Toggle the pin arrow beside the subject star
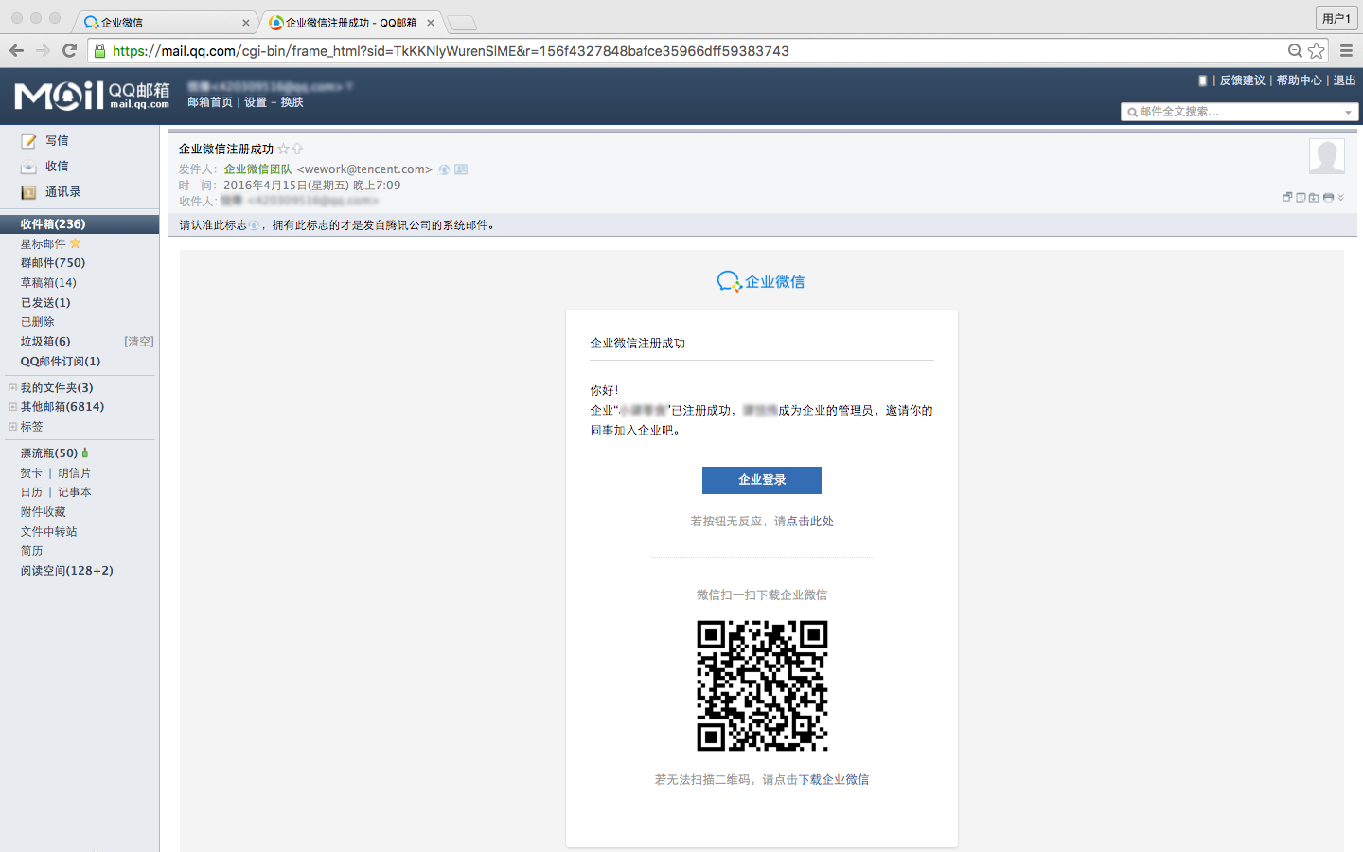The image size is (1363, 852). coord(297,149)
